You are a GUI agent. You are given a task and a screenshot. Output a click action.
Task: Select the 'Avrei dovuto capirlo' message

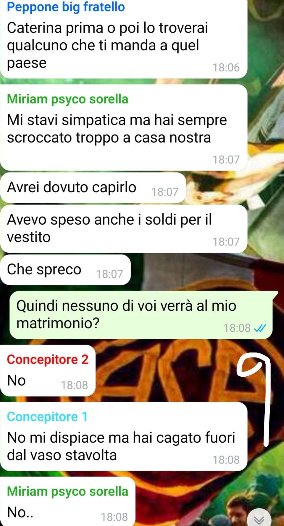[93, 188]
